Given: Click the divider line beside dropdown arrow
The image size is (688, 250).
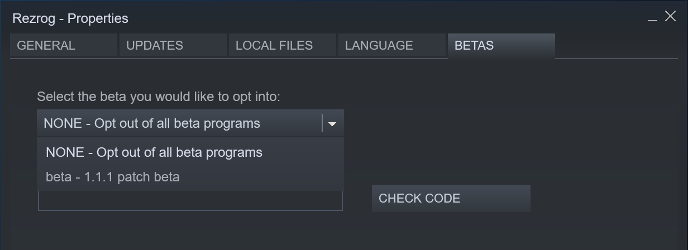Looking at the screenshot, I should click(322, 123).
